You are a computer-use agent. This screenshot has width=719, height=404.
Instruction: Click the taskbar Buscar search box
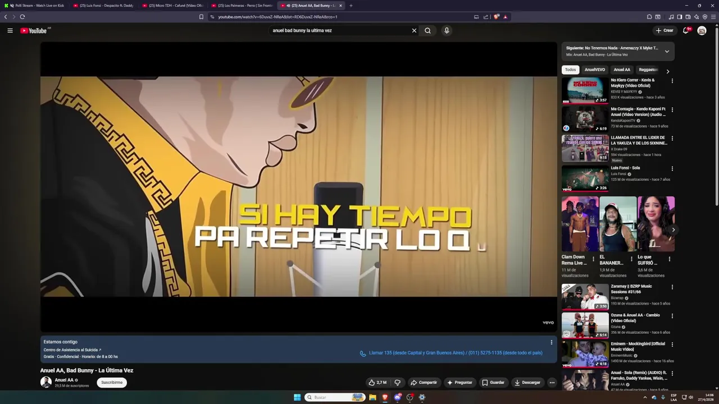pos(335,397)
